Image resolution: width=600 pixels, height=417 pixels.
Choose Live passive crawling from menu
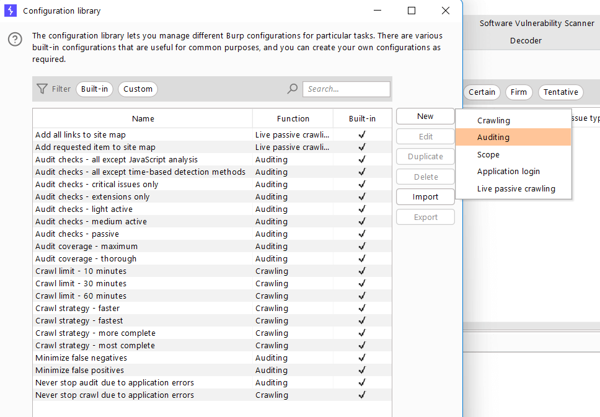[513, 188]
